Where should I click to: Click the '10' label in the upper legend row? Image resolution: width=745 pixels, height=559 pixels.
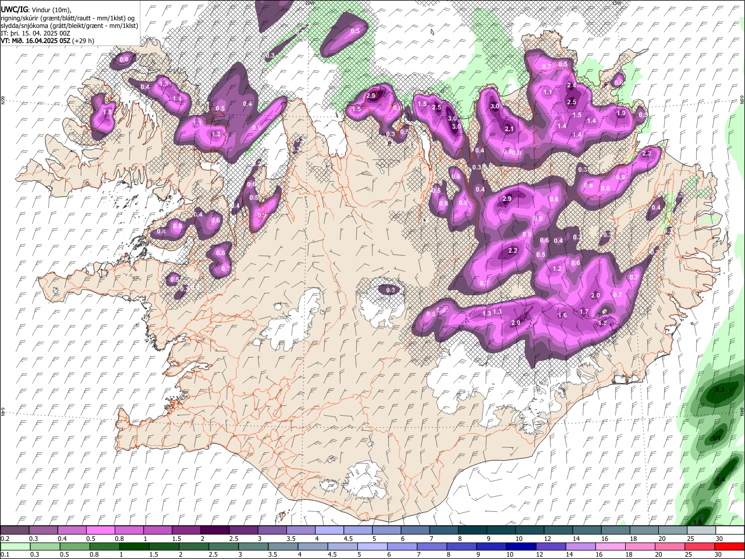(519, 539)
